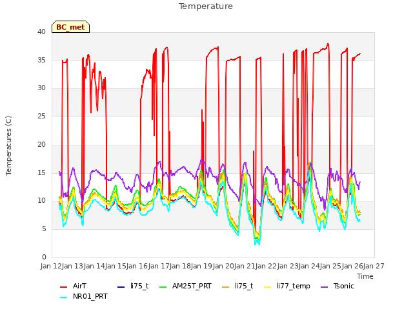
Task: Click the 15 y-axis tick label
Action: 41,173
